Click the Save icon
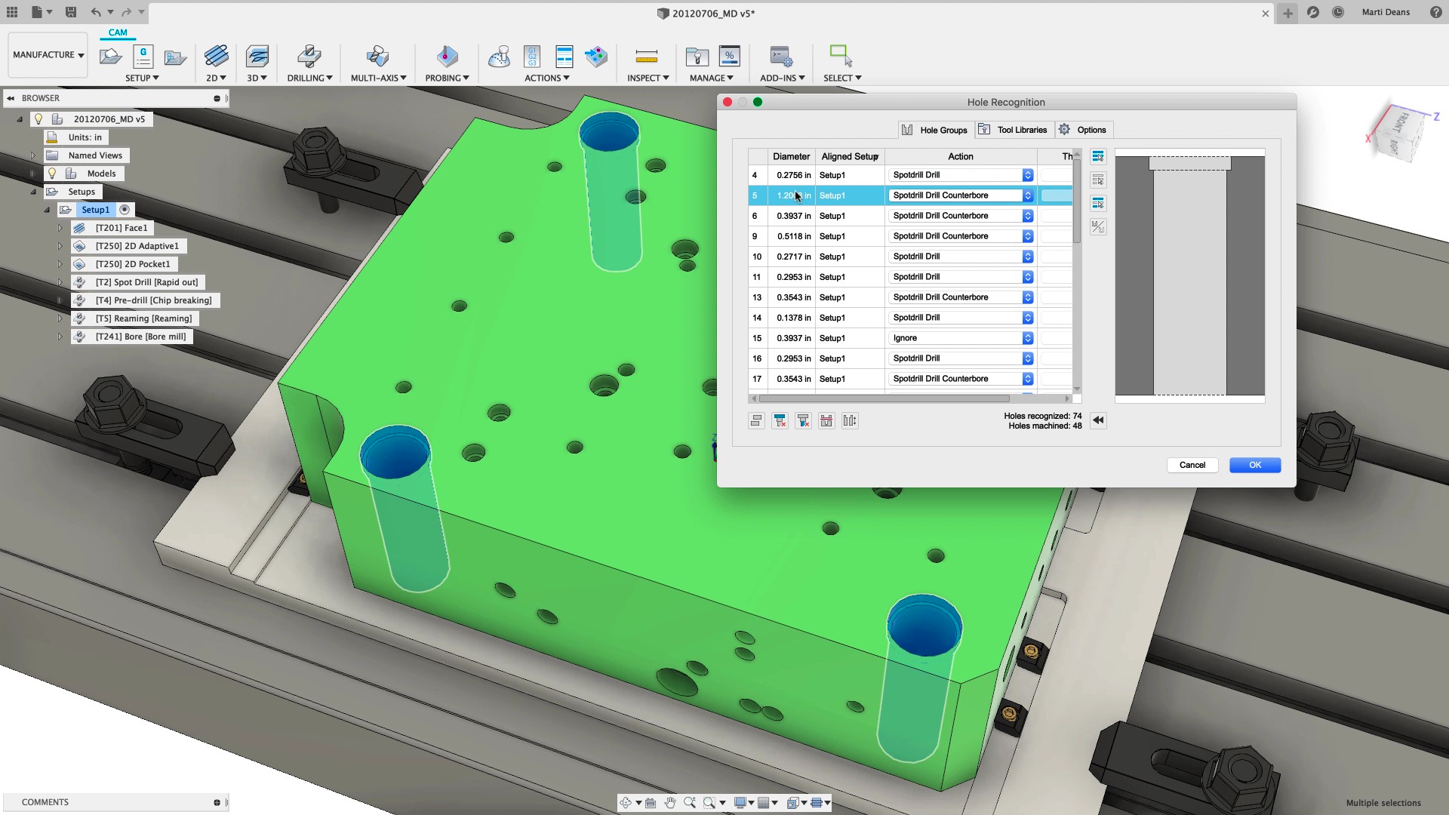This screenshot has height=815, width=1449. (72, 12)
